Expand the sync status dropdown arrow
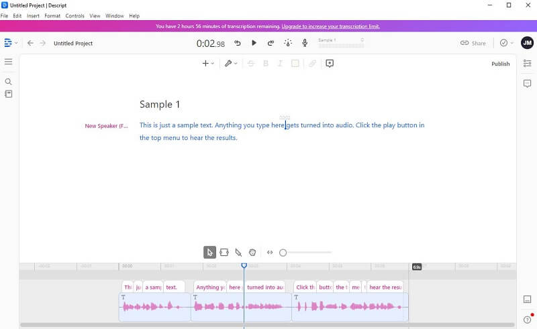 coord(512,43)
